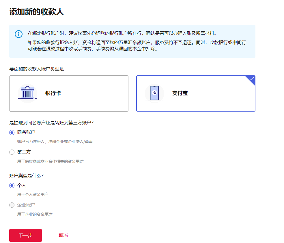Click the 支 character icon on the phone illustration
This screenshot has height=243, width=284.
click(x=154, y=92)
